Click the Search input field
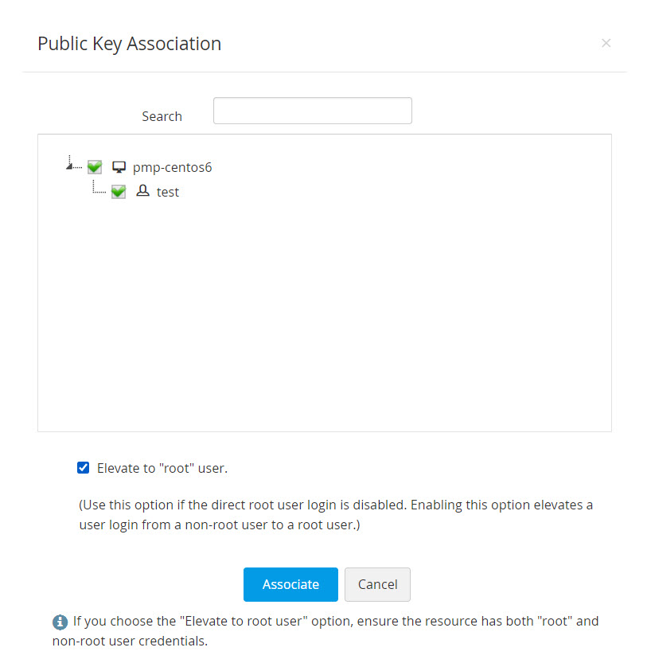Image resolution: width=651 pixels, height=663 pixels. [x=312, y=111]
